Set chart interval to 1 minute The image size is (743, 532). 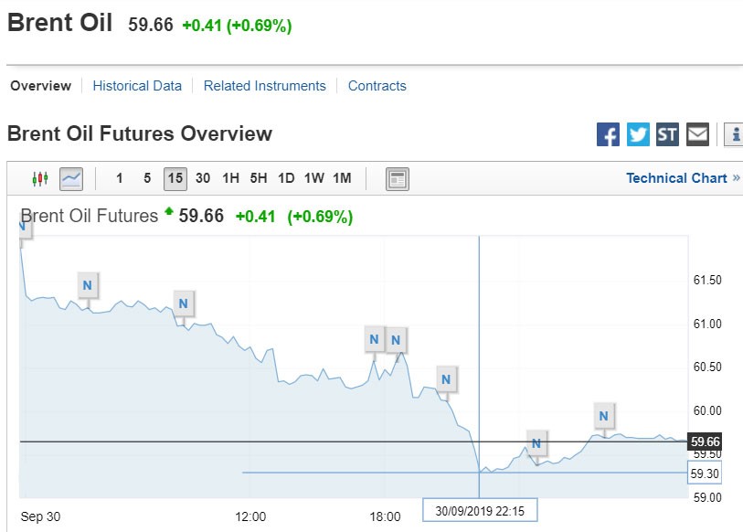coord(120,178)
